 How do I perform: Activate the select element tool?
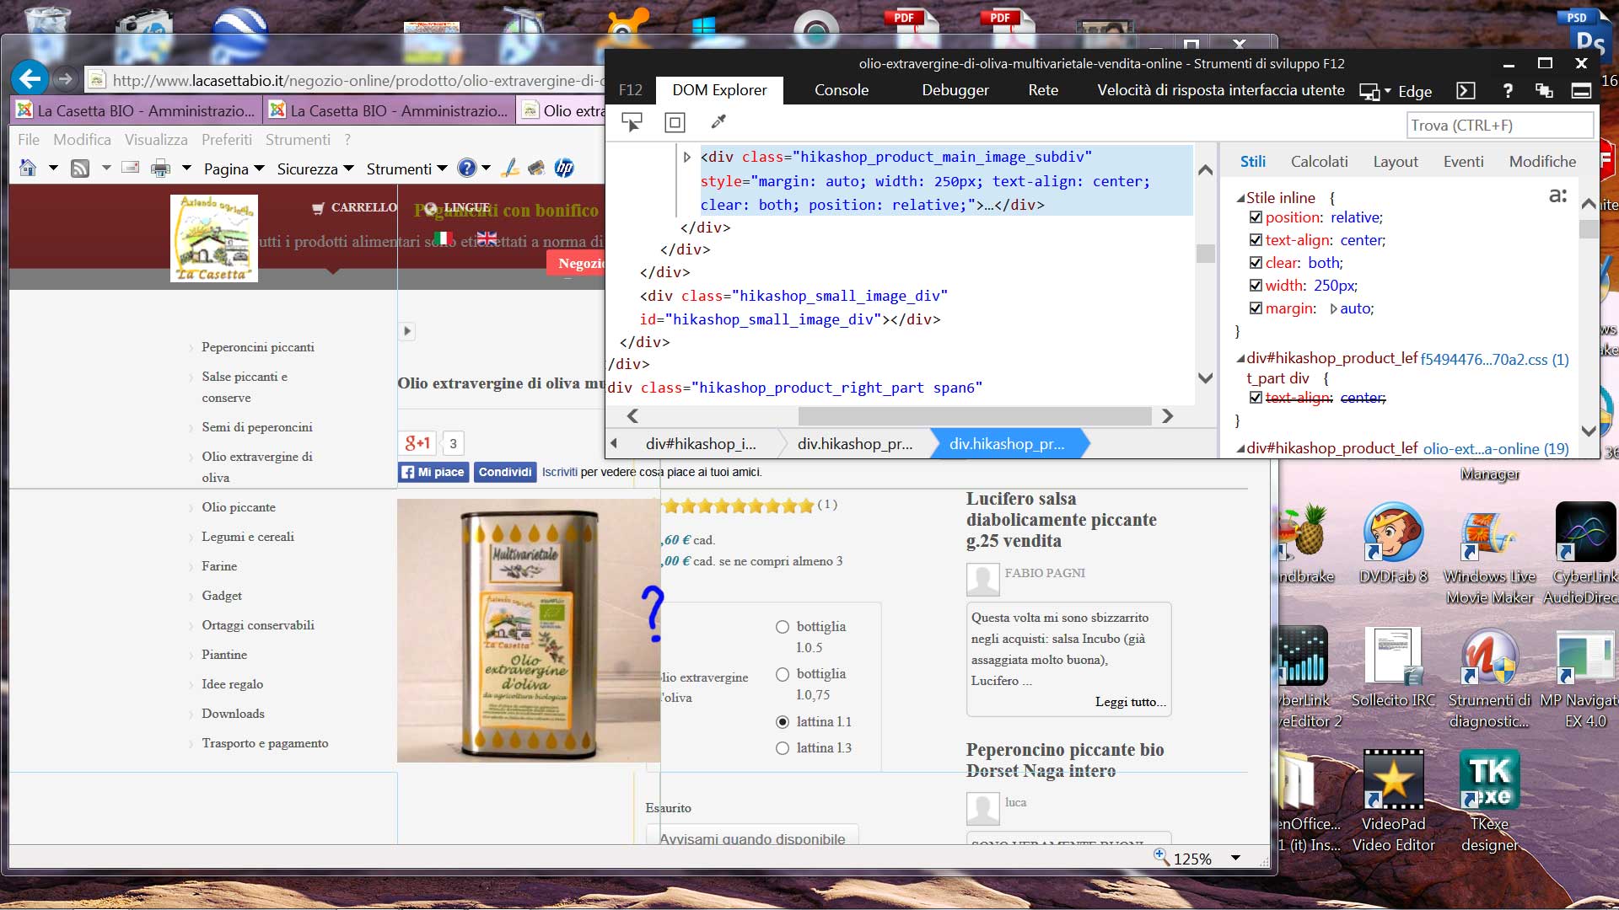pos(632,123)
